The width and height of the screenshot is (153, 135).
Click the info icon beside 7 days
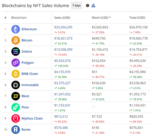click(87, 6)
